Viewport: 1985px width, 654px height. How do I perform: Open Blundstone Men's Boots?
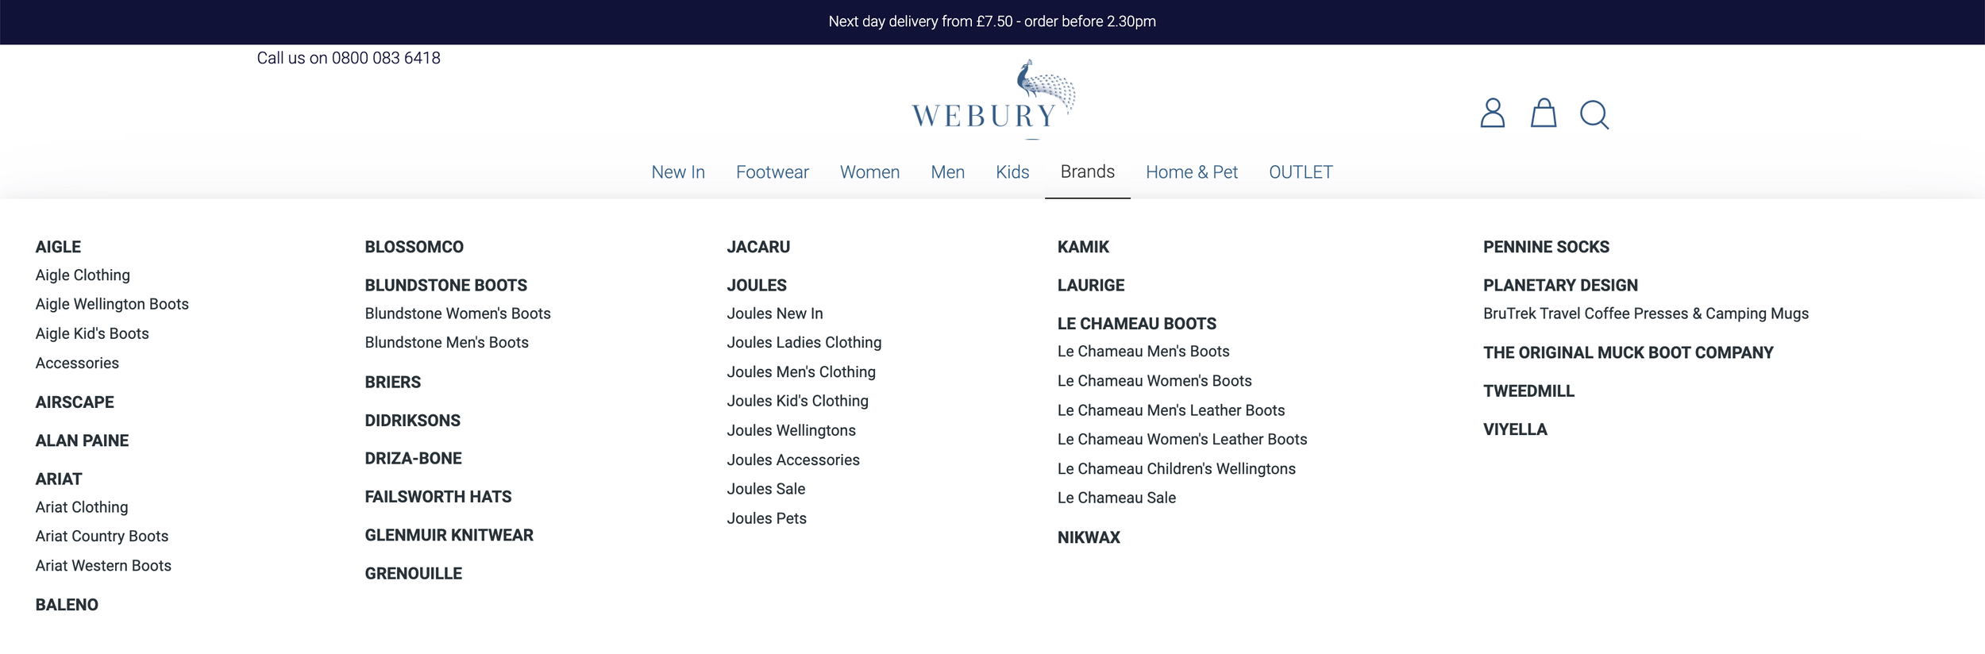point(446,343)
